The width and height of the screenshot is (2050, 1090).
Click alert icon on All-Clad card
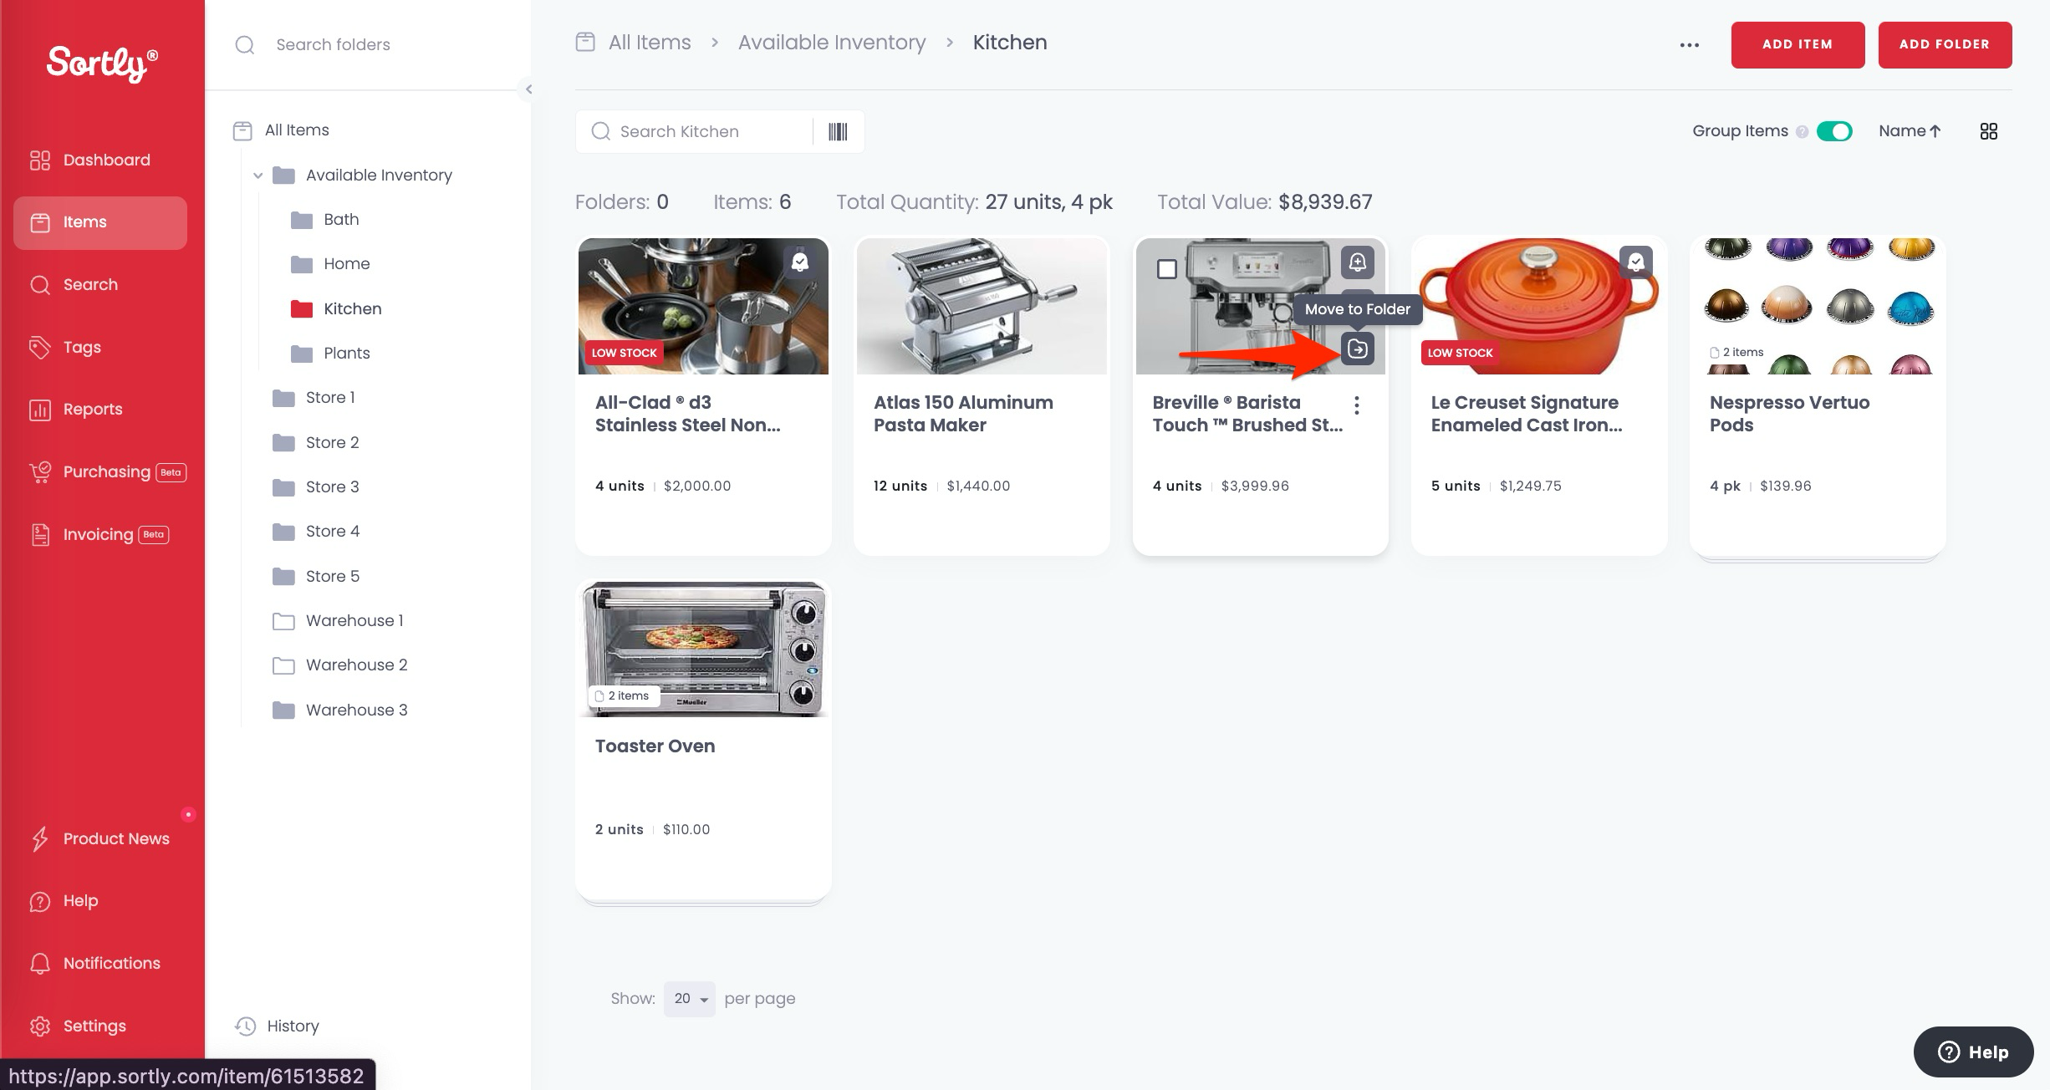[800, 262]
